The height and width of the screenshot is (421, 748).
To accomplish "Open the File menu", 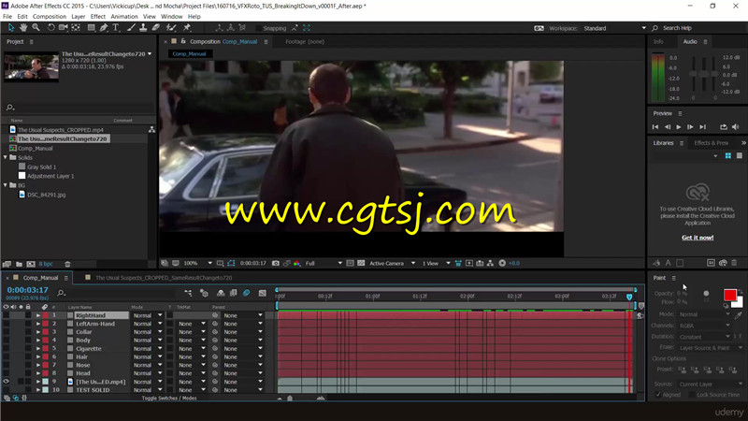I will point(7,16).
